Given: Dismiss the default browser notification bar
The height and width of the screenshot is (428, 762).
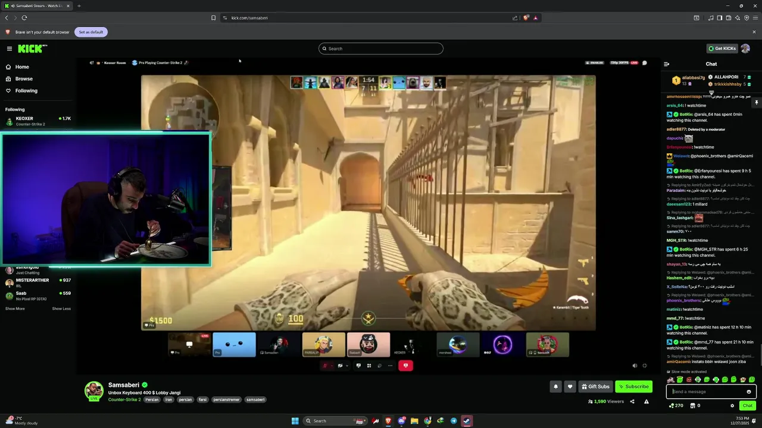Looking at the screenshot, I should pyautogui.click(x=754, y=32).
